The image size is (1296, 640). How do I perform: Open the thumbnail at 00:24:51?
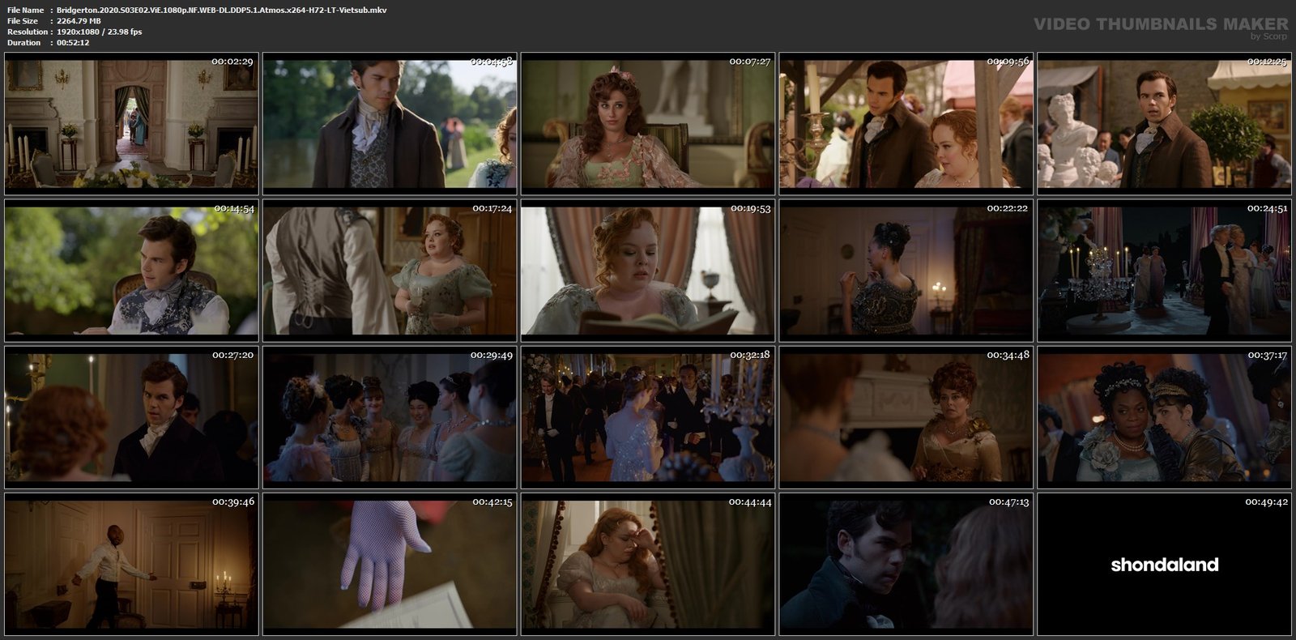pos(1165,271)
